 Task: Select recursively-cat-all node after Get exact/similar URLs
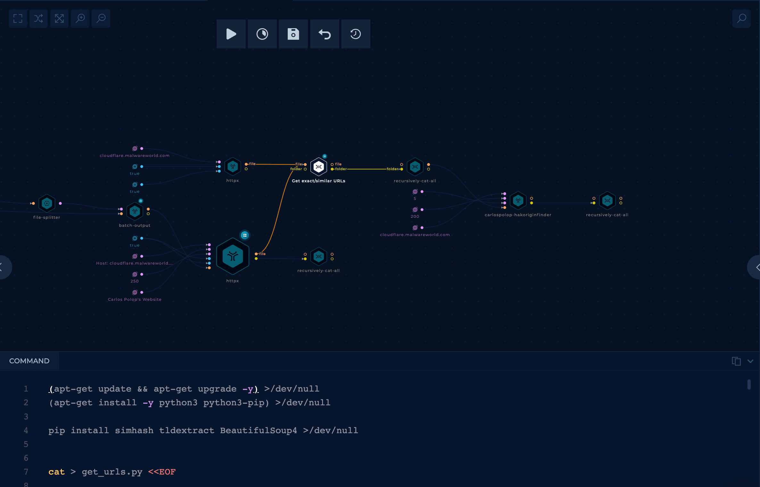tap(415, 167)
